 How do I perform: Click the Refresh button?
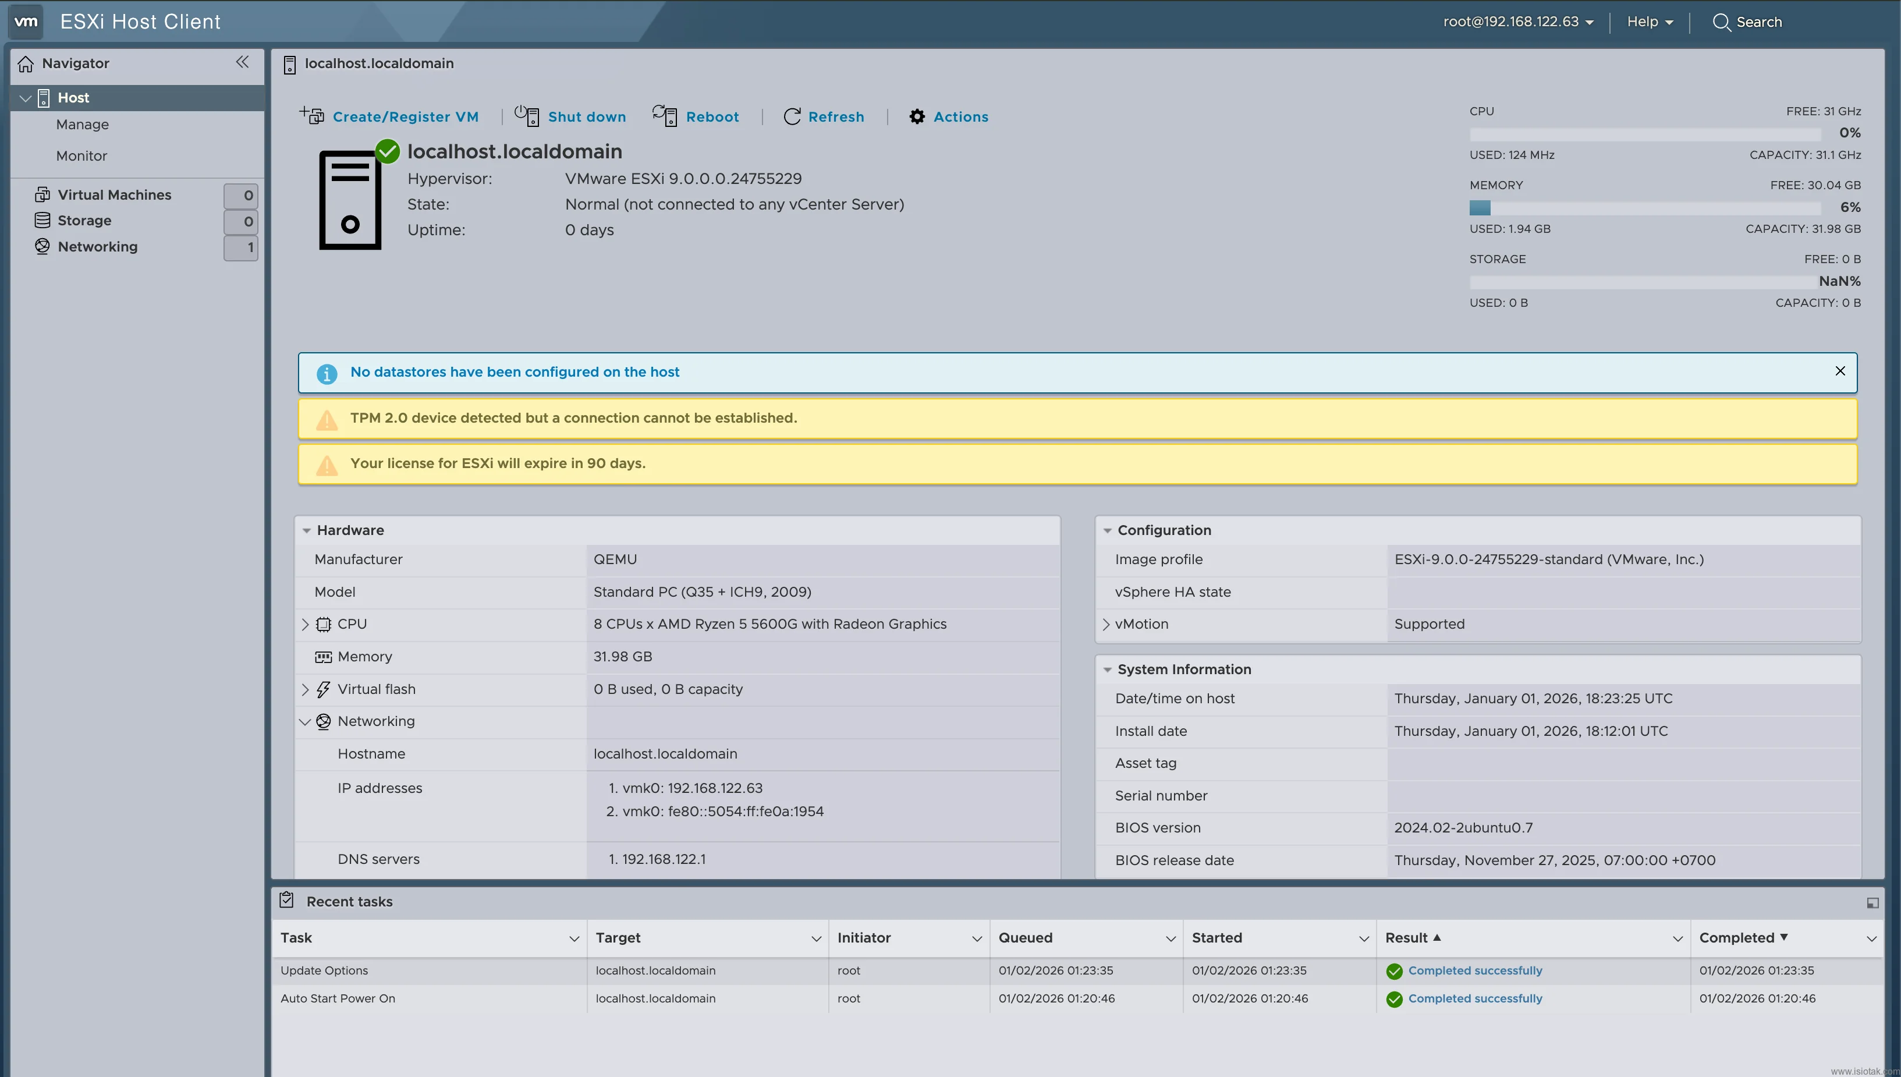pos(824,117)
